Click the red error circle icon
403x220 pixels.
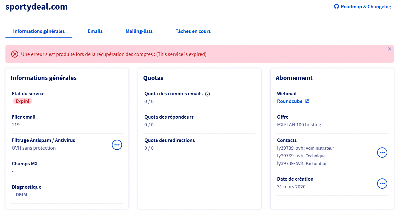coord(15,54)
